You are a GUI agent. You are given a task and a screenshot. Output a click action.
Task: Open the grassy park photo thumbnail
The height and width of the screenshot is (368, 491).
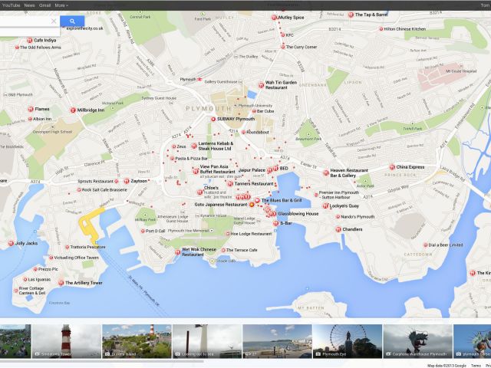[15, 341]
